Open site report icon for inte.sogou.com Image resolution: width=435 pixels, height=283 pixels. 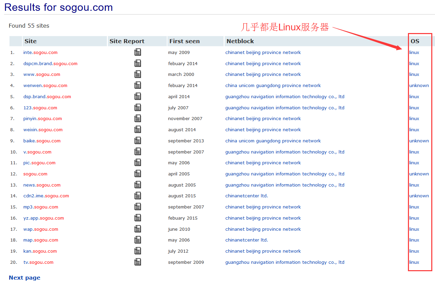pyautogui.click(x=138, y=52)
